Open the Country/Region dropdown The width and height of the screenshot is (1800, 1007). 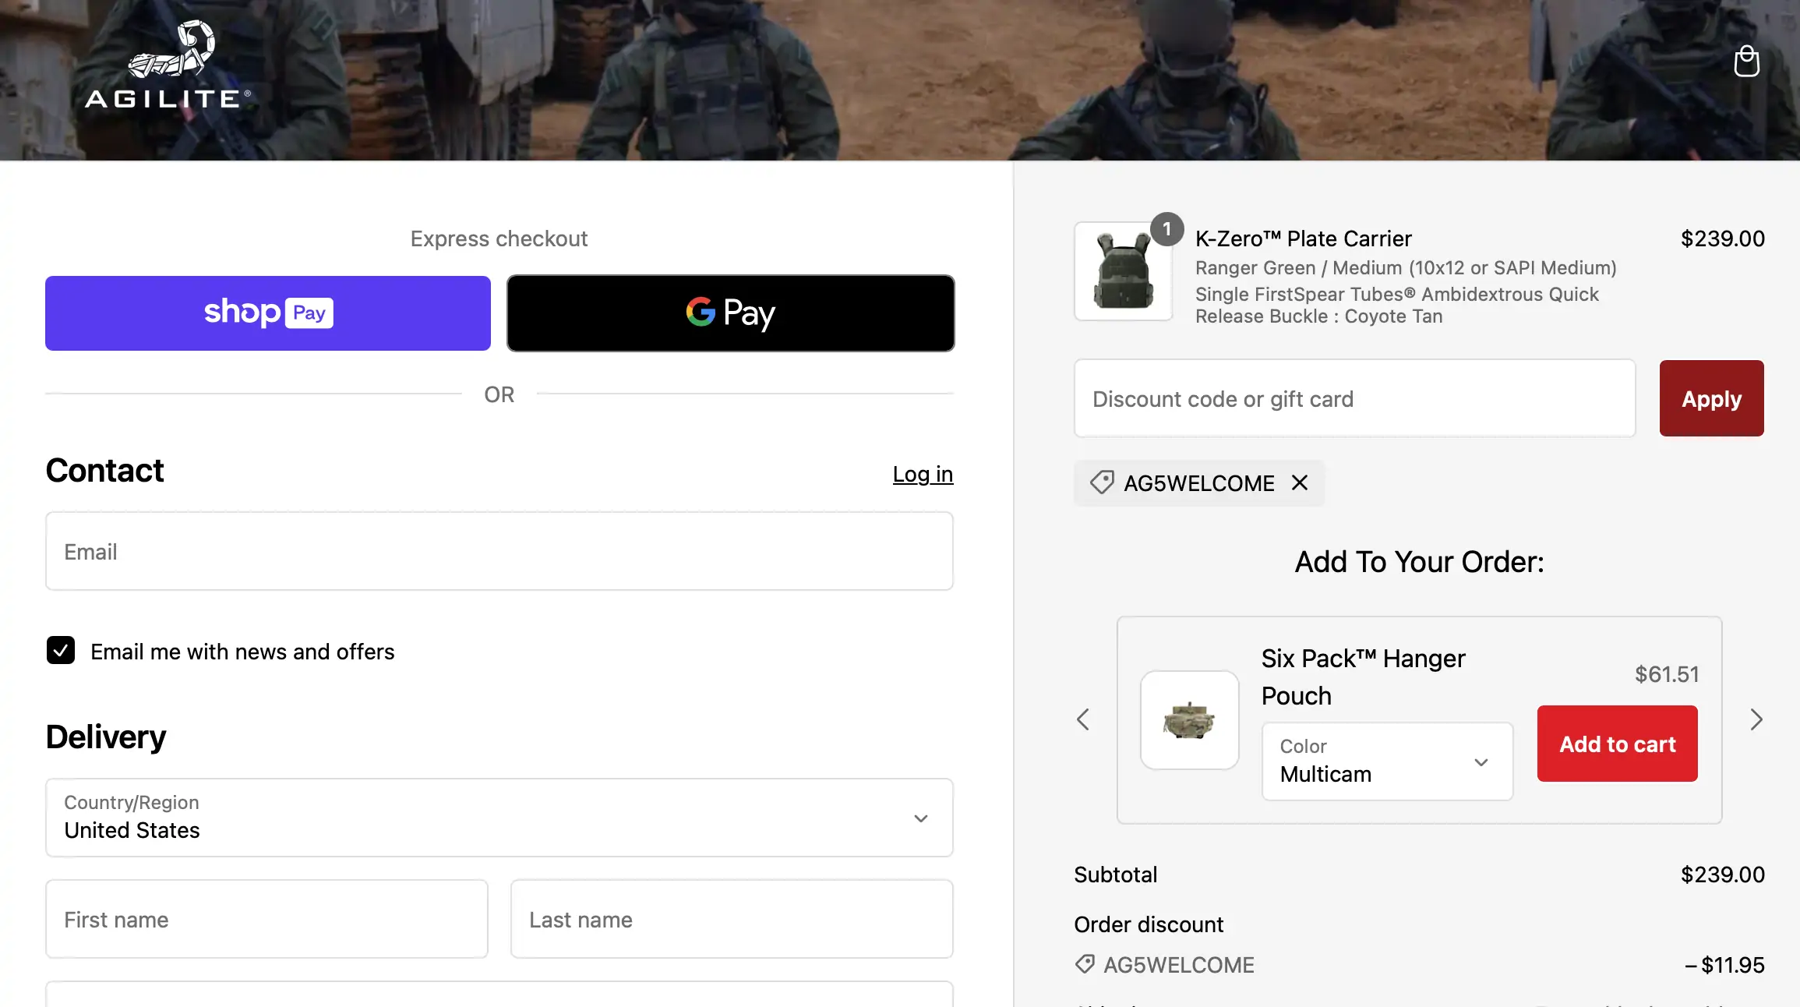499,818
